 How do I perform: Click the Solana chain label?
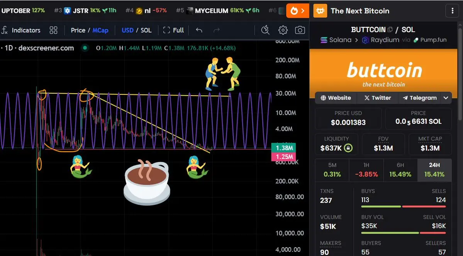pyautogui.click(x=336, y=40)
